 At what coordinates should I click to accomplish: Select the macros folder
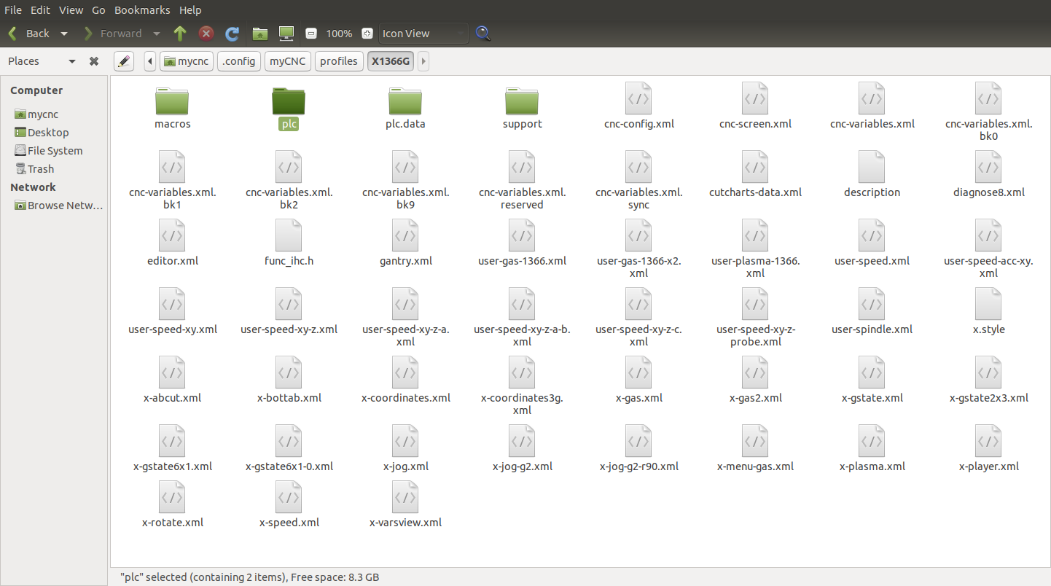pos(172,106)
